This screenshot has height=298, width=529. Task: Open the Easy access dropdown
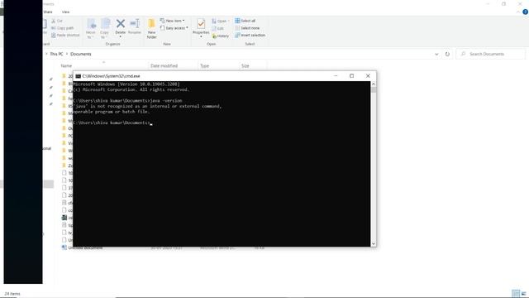[174, 28]
